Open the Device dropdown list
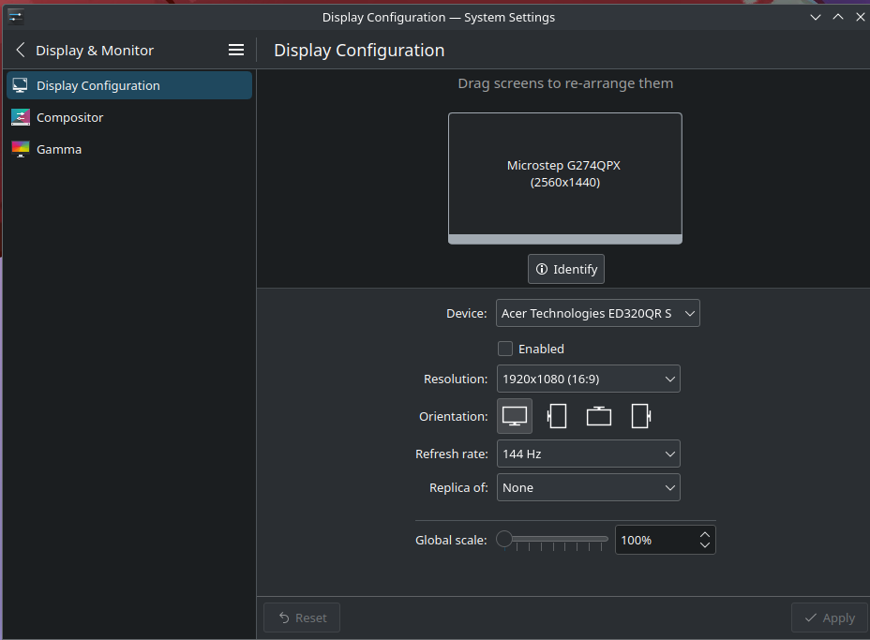 (x=597, y=314)
